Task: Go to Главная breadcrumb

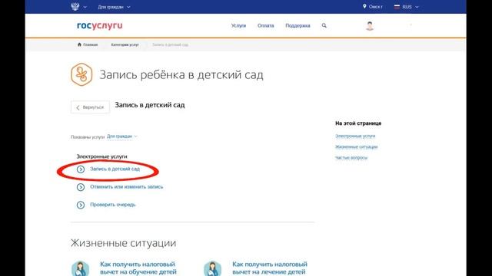Action: tap(91, 44)
